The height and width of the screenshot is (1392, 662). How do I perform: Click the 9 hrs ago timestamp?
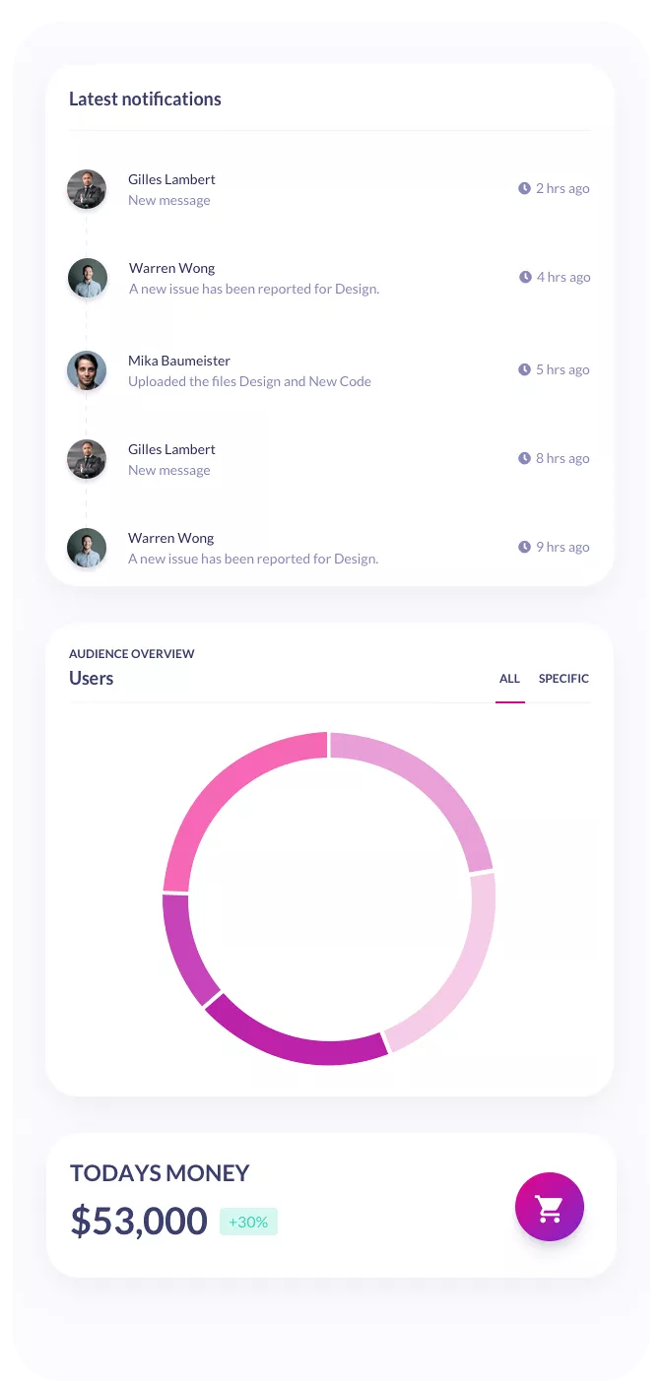coord(562,547)
